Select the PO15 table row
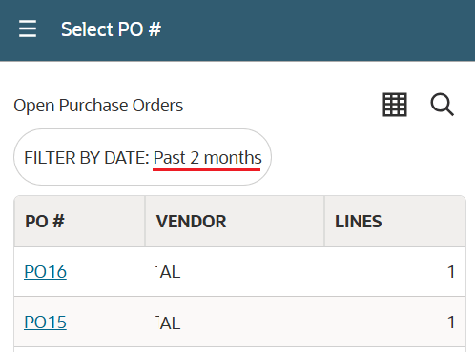This screenshot has height=352, width=475. click(240, 322)
